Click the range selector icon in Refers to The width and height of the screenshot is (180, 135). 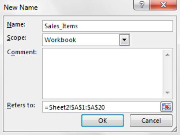tap(166, 107)
